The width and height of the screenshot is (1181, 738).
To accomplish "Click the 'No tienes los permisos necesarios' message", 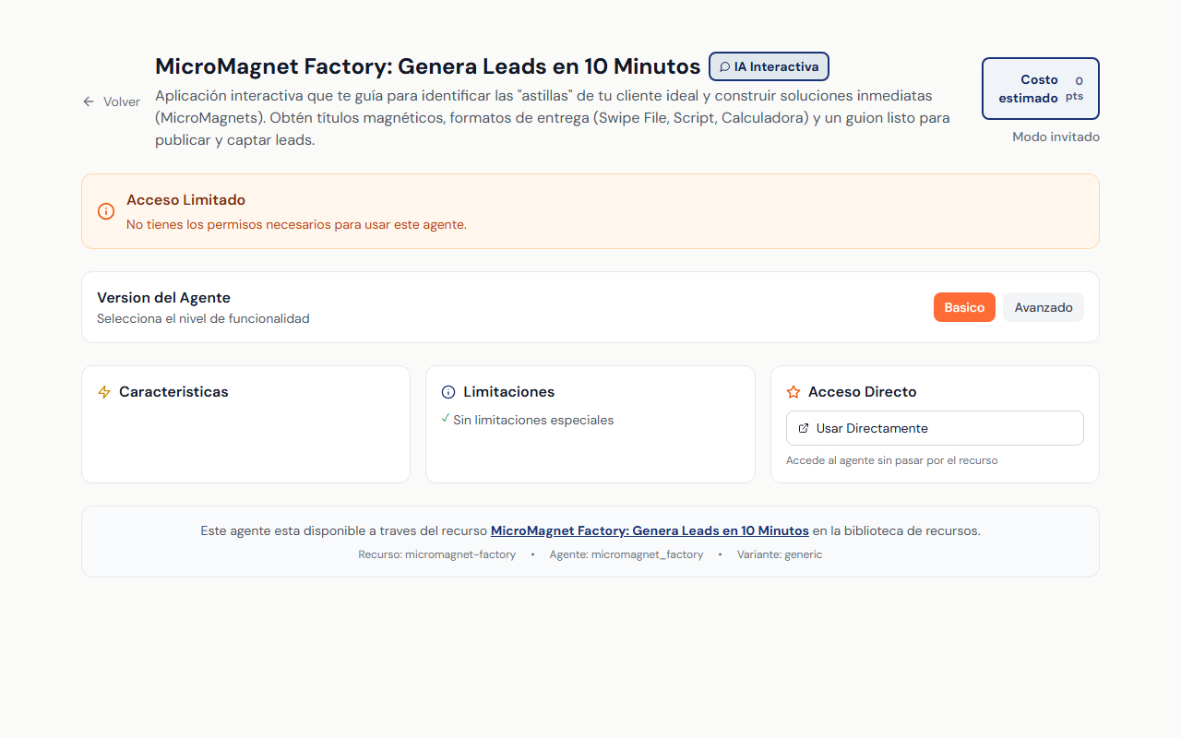I will point(296,224).
